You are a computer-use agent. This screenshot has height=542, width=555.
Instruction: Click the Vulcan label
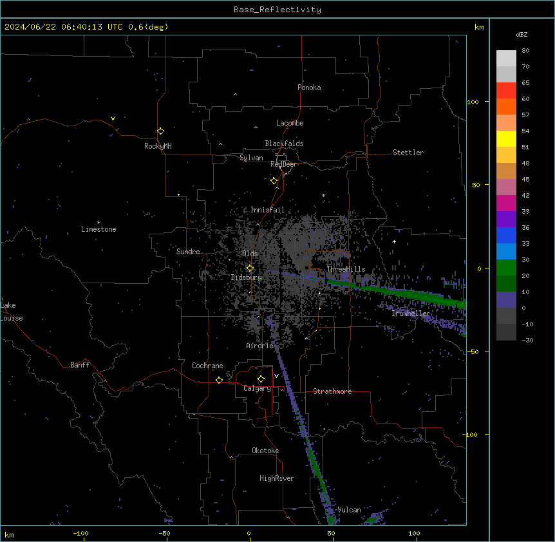(350, 510)
